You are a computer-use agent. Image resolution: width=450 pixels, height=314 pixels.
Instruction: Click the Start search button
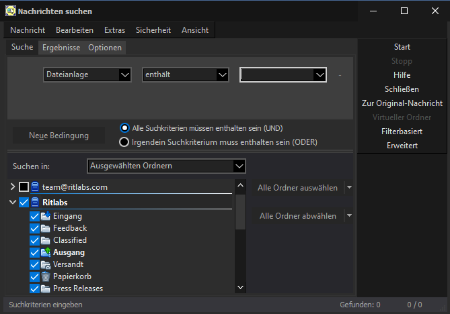(402, 47)
